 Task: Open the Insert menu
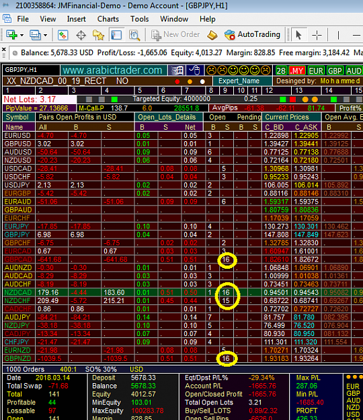coord(77,19)
